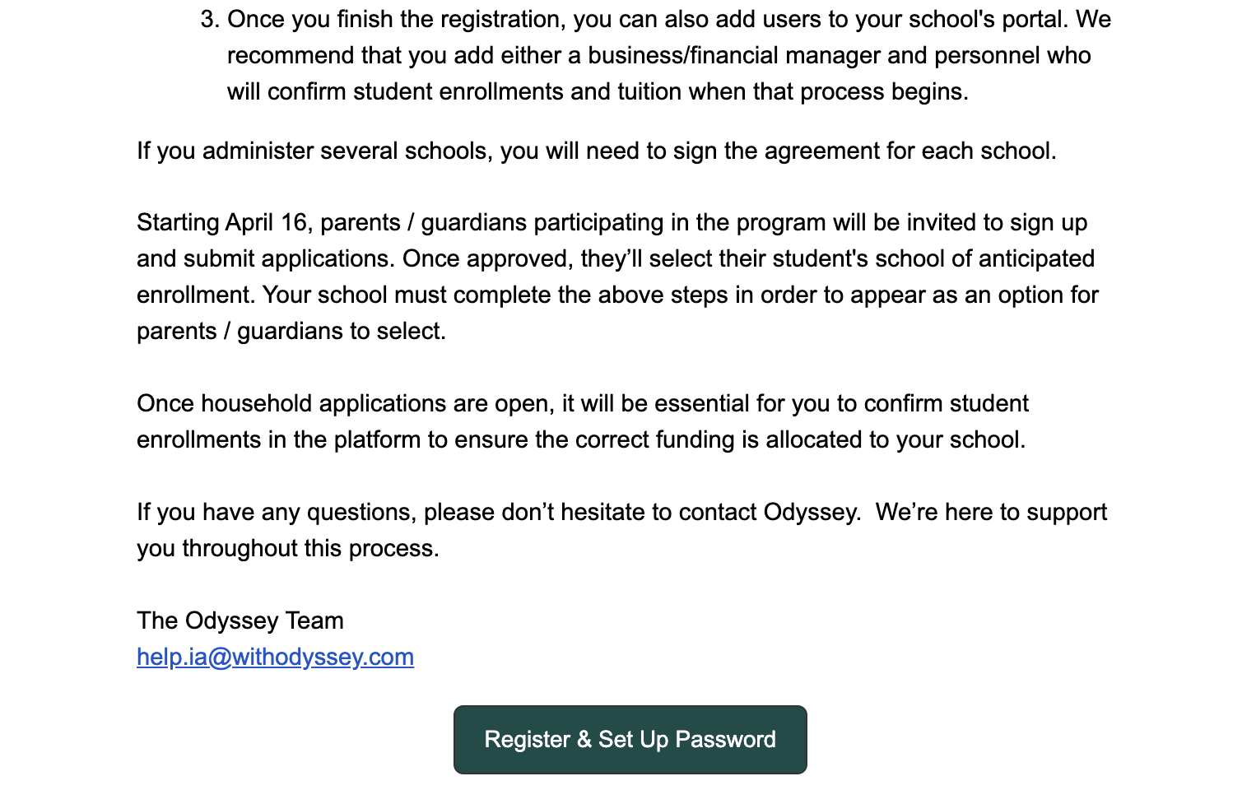
Task: Click 'The Odyssey Team' signature line
Action: point(240,620)
